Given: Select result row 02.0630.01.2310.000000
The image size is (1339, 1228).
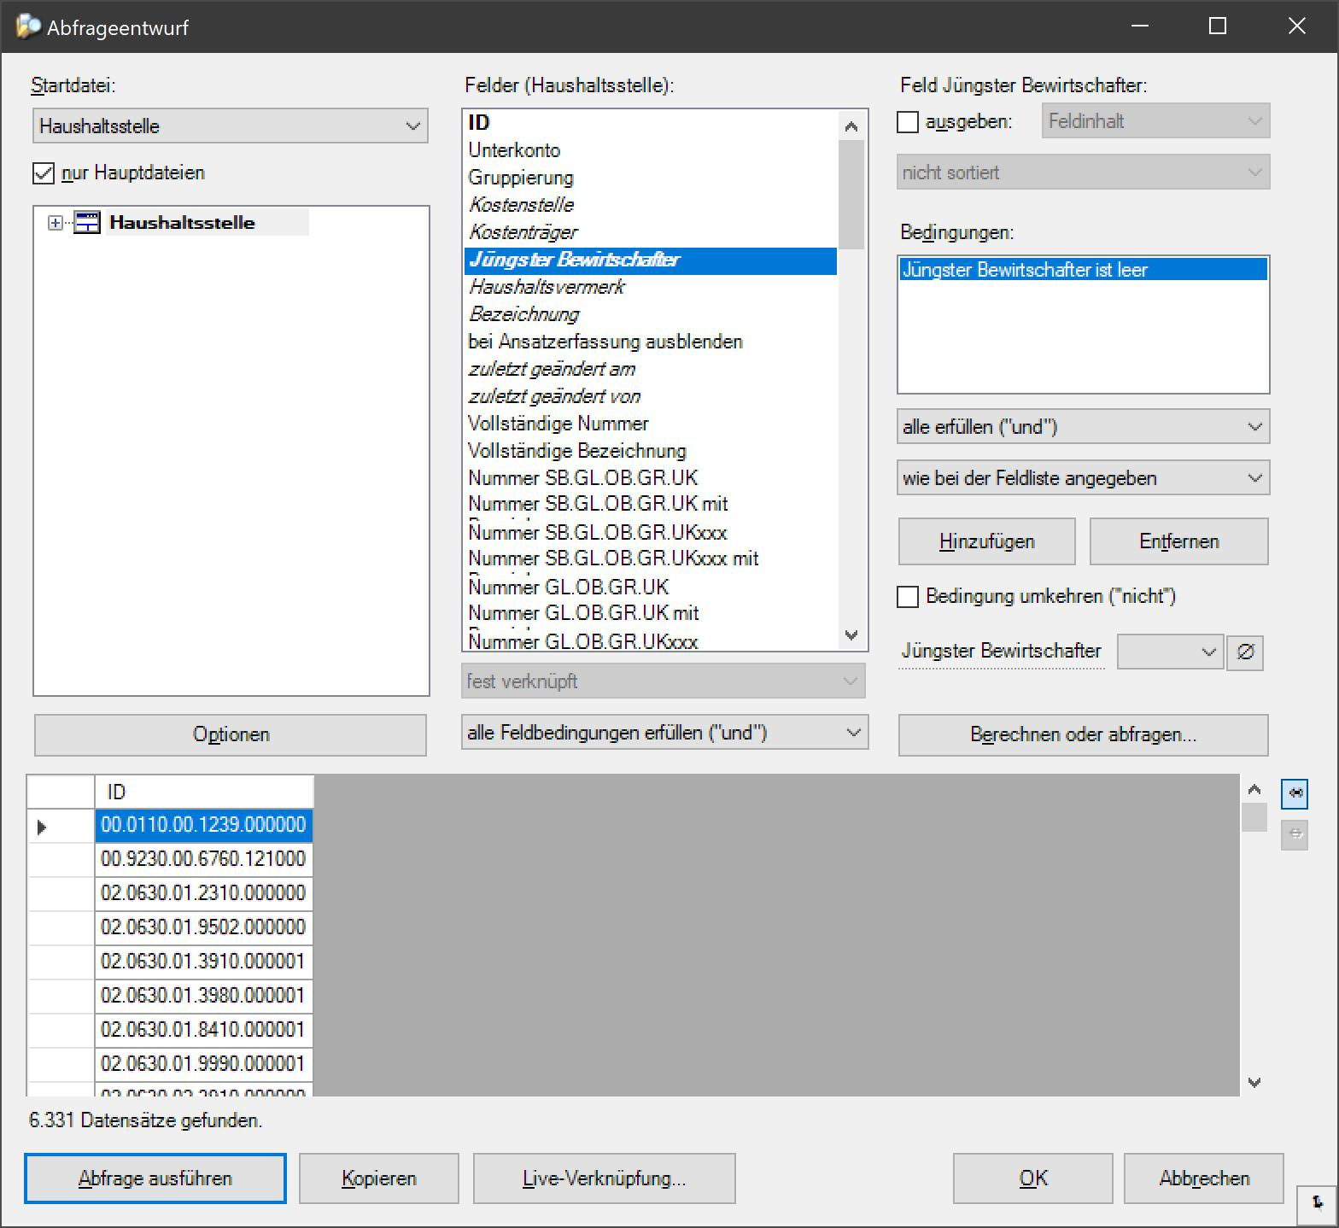Looking at the screenshot, I should tap(204, 893).
